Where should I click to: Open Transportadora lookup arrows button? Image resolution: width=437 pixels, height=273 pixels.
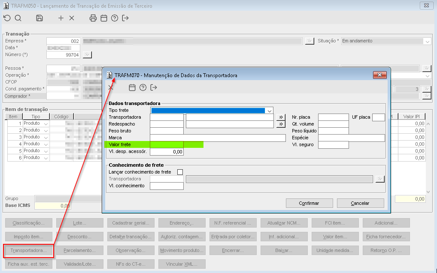(x=281, y=117)
